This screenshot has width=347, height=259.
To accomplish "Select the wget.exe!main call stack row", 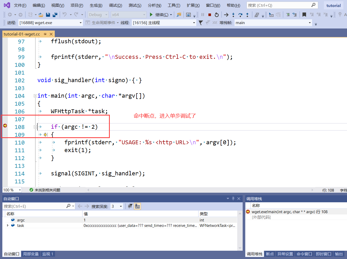I will pyautogui.click(x=296, y=212).
